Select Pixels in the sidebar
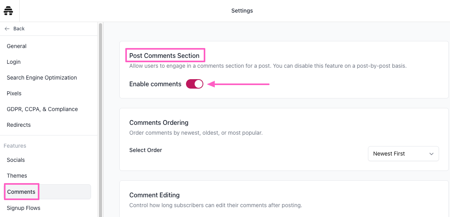 coord(14,93)
